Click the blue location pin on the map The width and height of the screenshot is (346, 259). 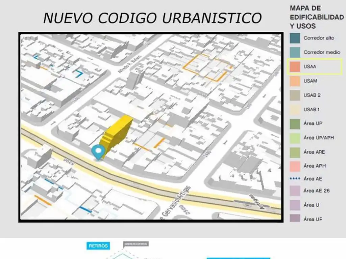coord(98,151)
